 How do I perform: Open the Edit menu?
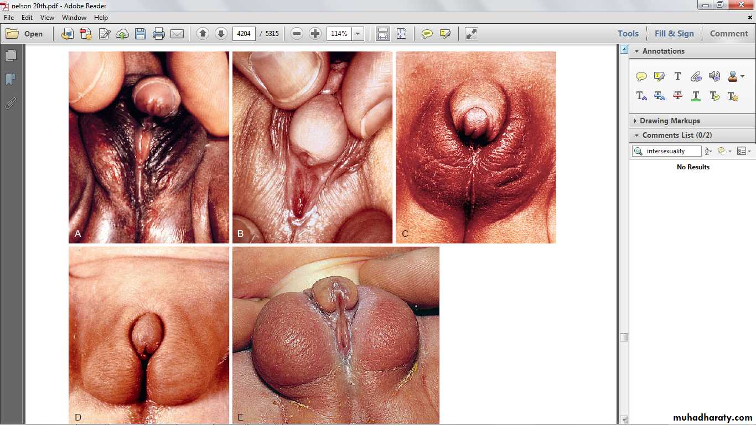(27, 18)
